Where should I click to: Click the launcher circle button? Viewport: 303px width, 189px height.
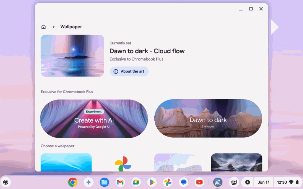click(x=6, y=182)
